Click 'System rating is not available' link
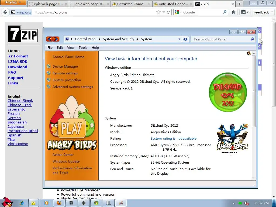 173,138
